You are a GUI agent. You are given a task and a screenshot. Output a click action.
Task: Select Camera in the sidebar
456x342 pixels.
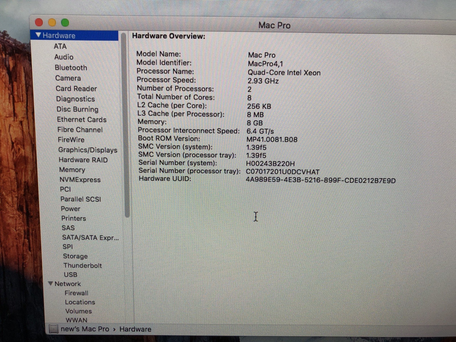68,78
